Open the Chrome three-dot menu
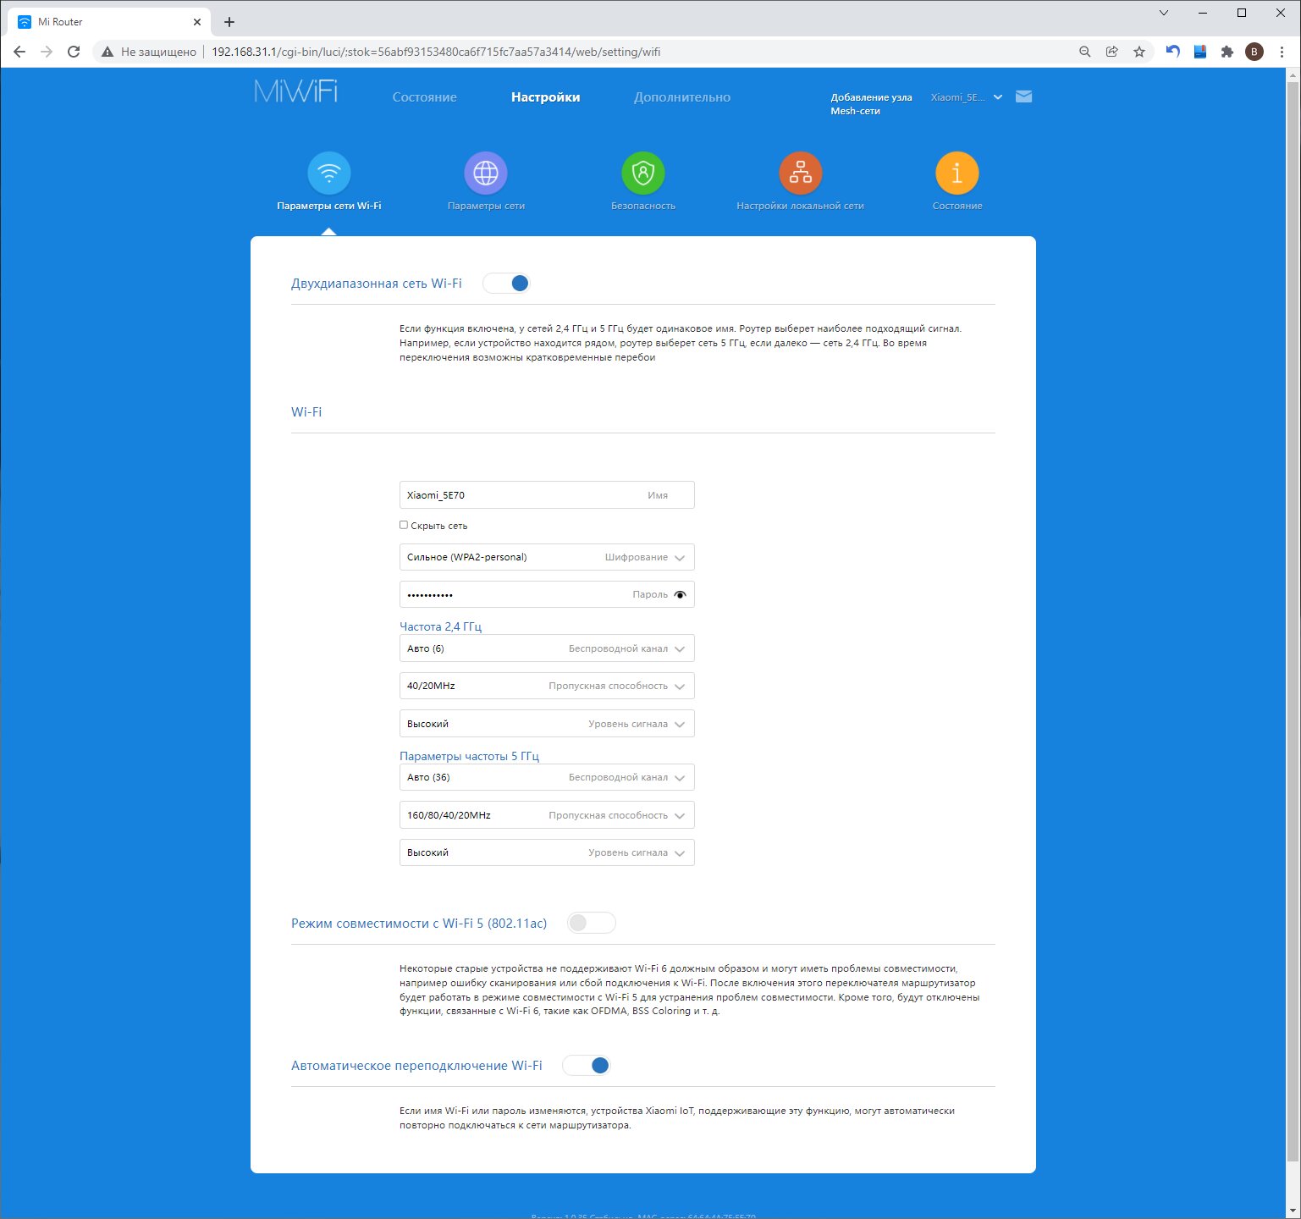 (x=1282, y=52)
